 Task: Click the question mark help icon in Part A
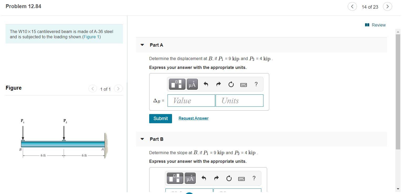click(x=256, y=84)
